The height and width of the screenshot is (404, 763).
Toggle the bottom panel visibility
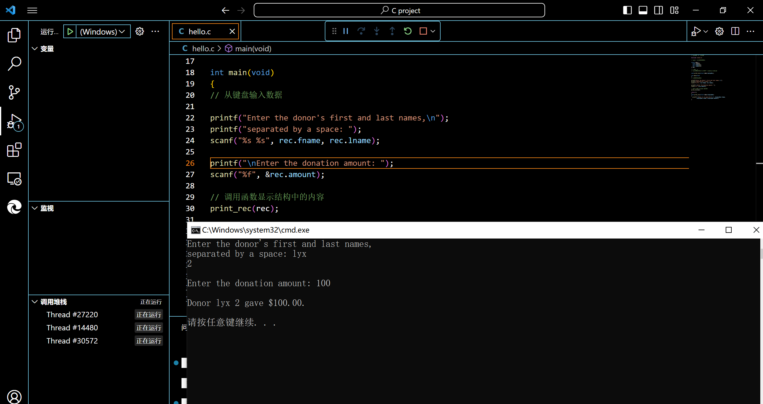click(643, 10)
